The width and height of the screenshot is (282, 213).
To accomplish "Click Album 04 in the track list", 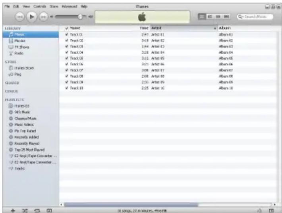I will click(x=226, y=53).
